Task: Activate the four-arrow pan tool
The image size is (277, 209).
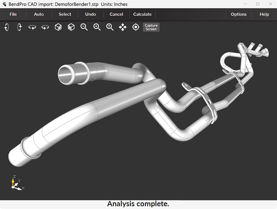Action: (x=123, y=27)
